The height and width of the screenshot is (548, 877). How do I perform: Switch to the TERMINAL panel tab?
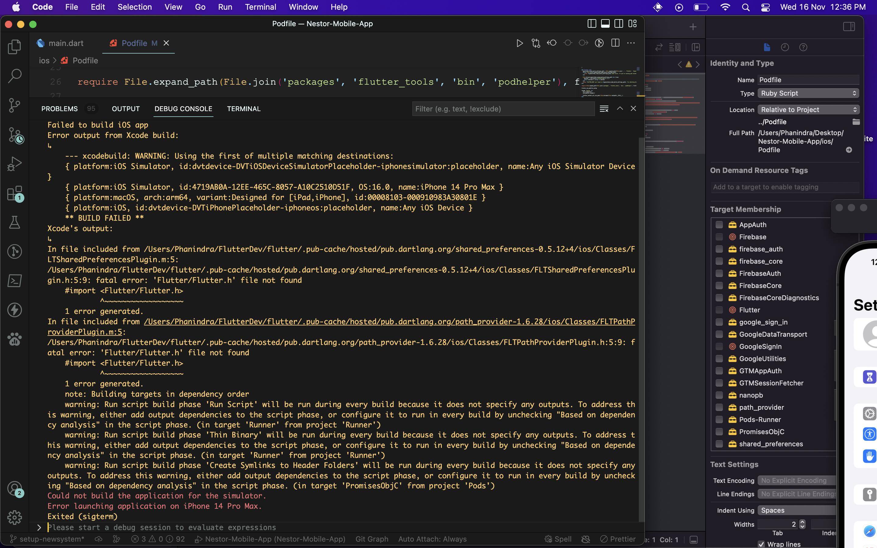point(244,109)
